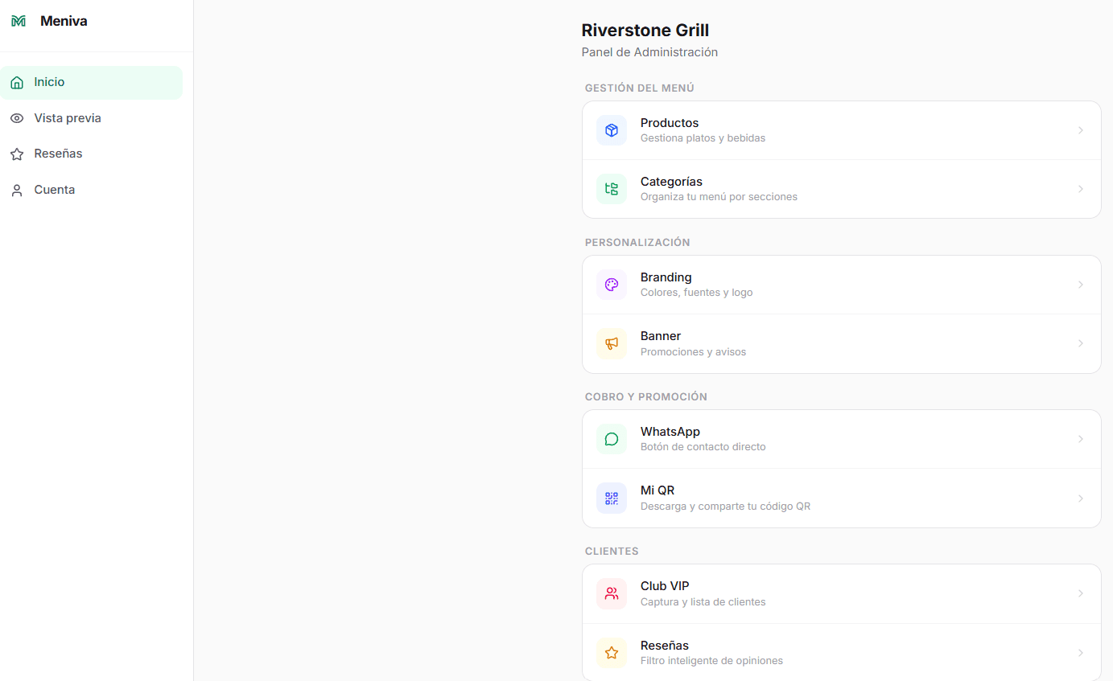The image size is (1113, 681).
Task: Open Inicio in the sidebar menu
Action: point(92,83)
